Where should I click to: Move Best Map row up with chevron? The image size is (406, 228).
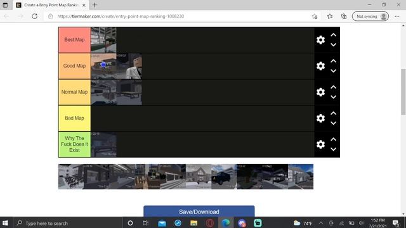coord(334,35)
